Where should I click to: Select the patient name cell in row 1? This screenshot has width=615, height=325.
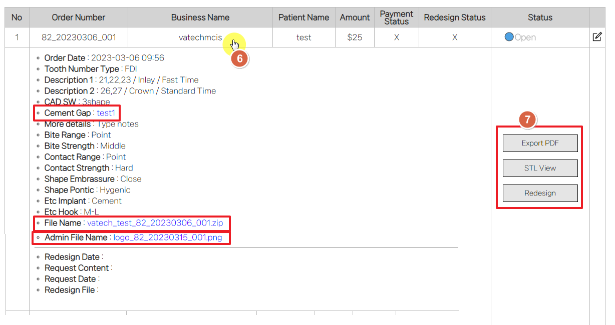click(303, 37)
